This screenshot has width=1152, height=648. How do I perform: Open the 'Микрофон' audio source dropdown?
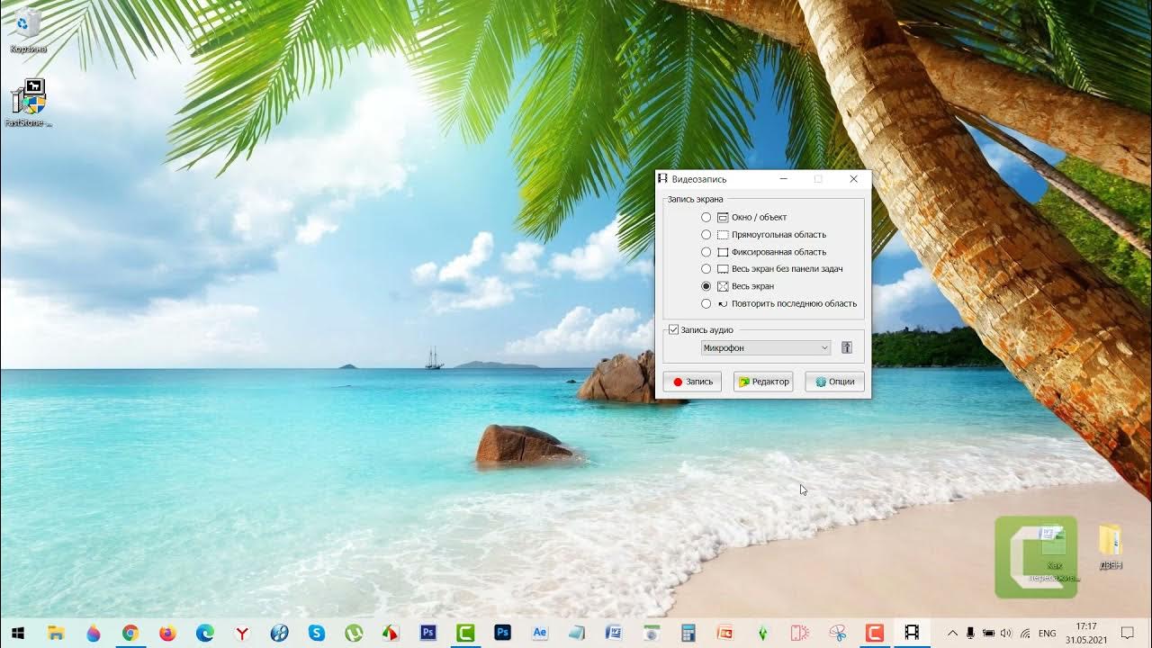tap(766, 347)
